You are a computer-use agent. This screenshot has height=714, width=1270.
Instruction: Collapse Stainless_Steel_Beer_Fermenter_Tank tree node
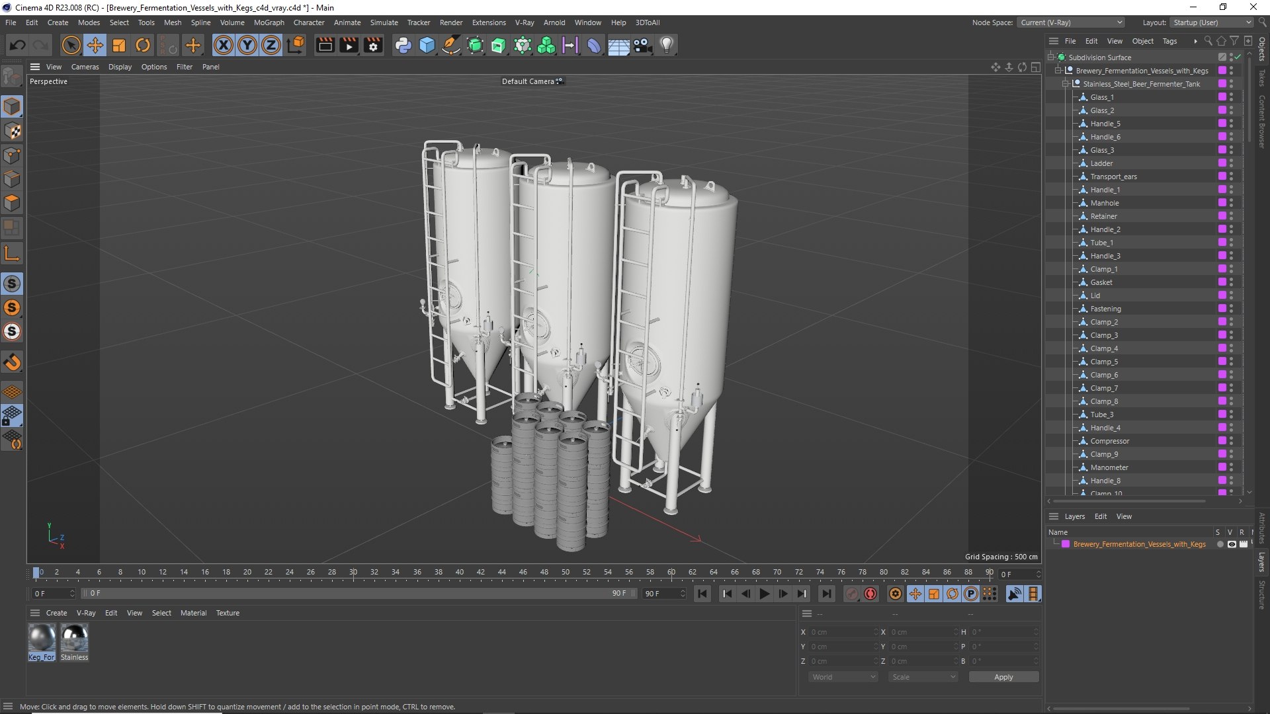[1066, 84]
